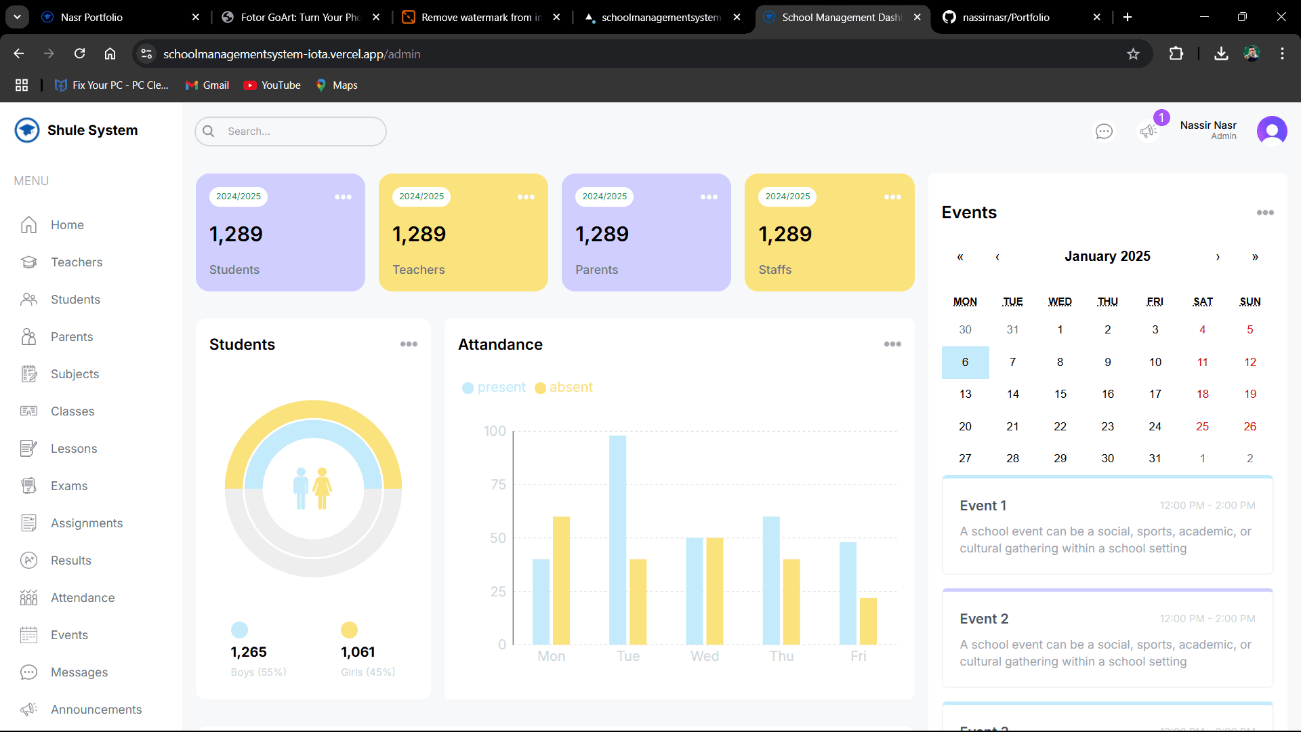This screenshot has width=1301, height=732.
Task: Select January 15 in the calendar
Action: point(1060,394)
